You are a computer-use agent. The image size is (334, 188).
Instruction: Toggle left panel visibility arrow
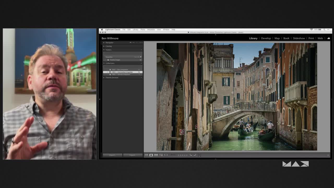click(100, 99)
